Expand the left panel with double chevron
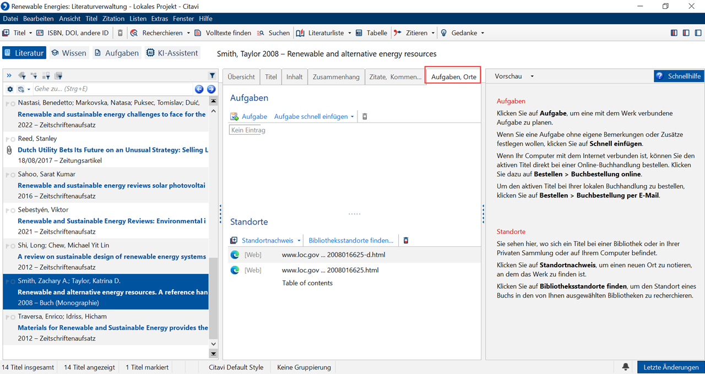Image resolution: width=705 pixels, height=374 pixels. pos(9,76)
